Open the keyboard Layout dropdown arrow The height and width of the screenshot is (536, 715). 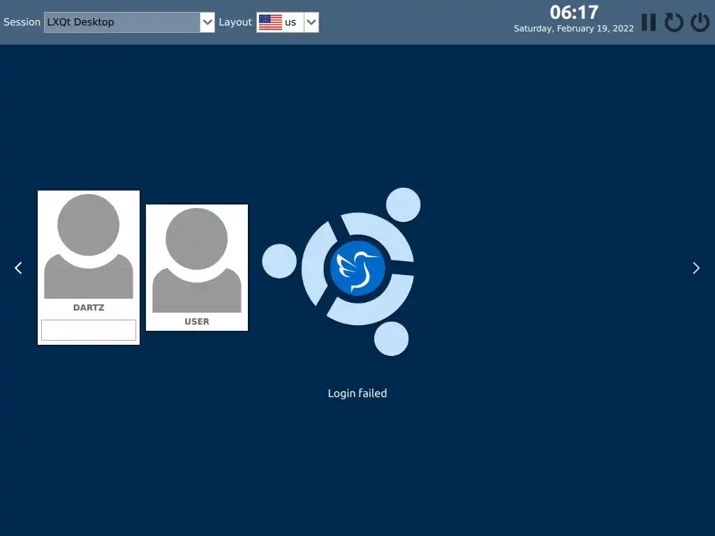(311, 22)
